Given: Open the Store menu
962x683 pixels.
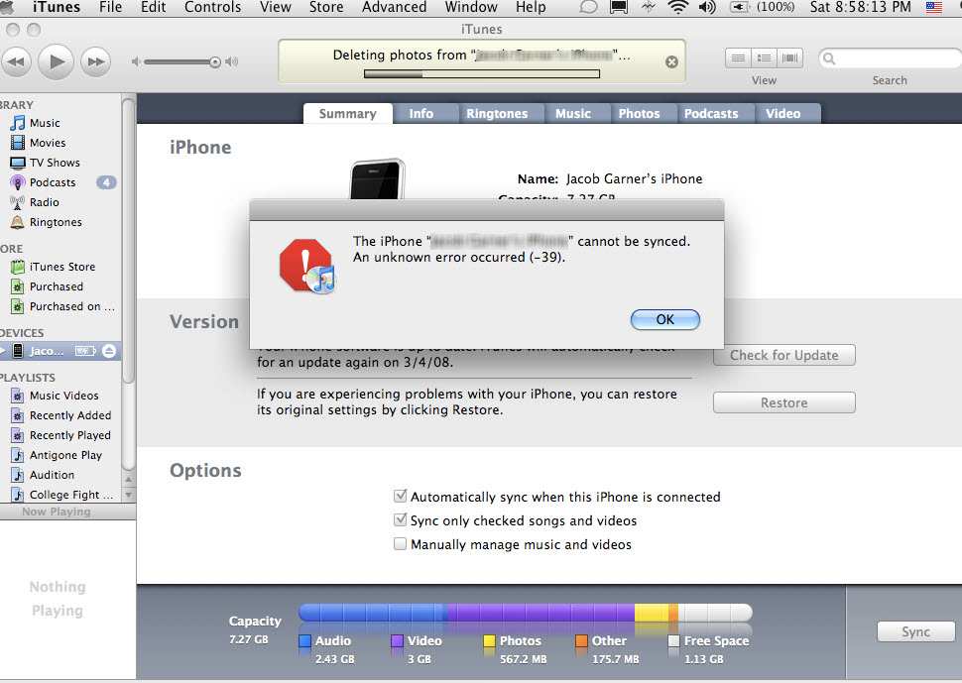Looking at the screenshot, I should click(325, 8).
